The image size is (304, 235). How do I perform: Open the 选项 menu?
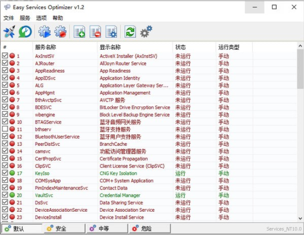point(41,18)
